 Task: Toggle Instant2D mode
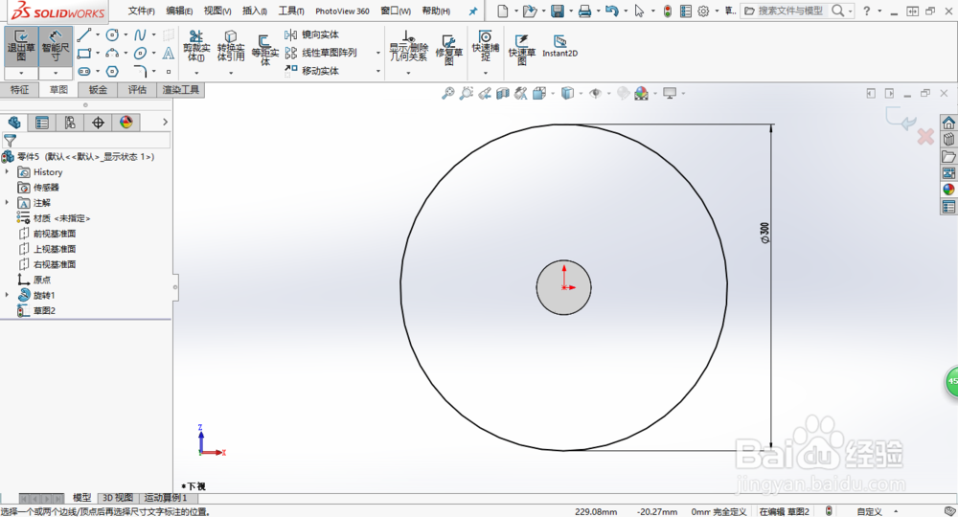[x=559, y=46]
